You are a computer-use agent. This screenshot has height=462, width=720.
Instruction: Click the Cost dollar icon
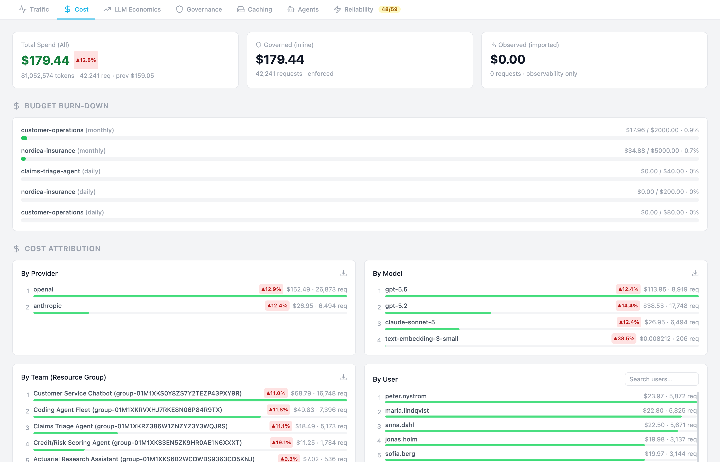[x=68, y=9]
